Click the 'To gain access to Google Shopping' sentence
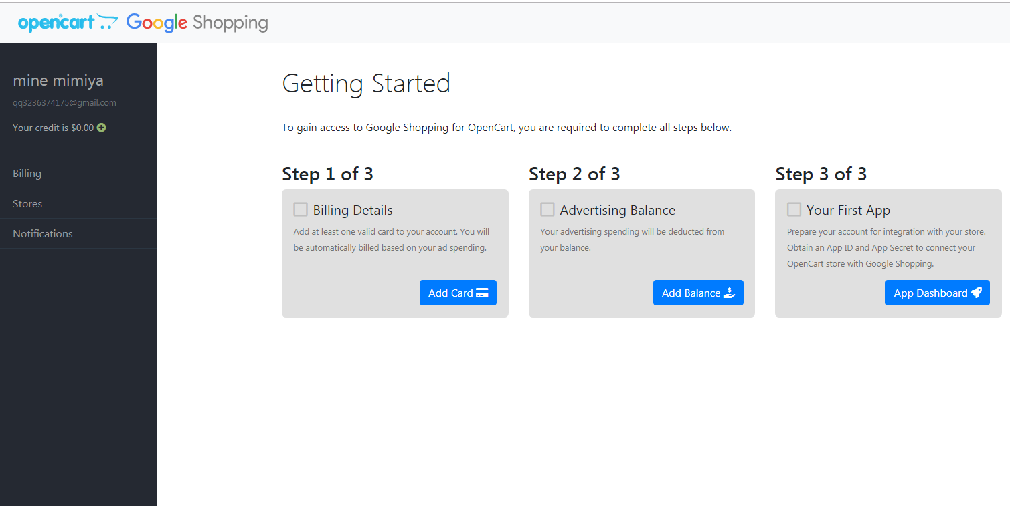1010x506 pixels. coord(507,128)
